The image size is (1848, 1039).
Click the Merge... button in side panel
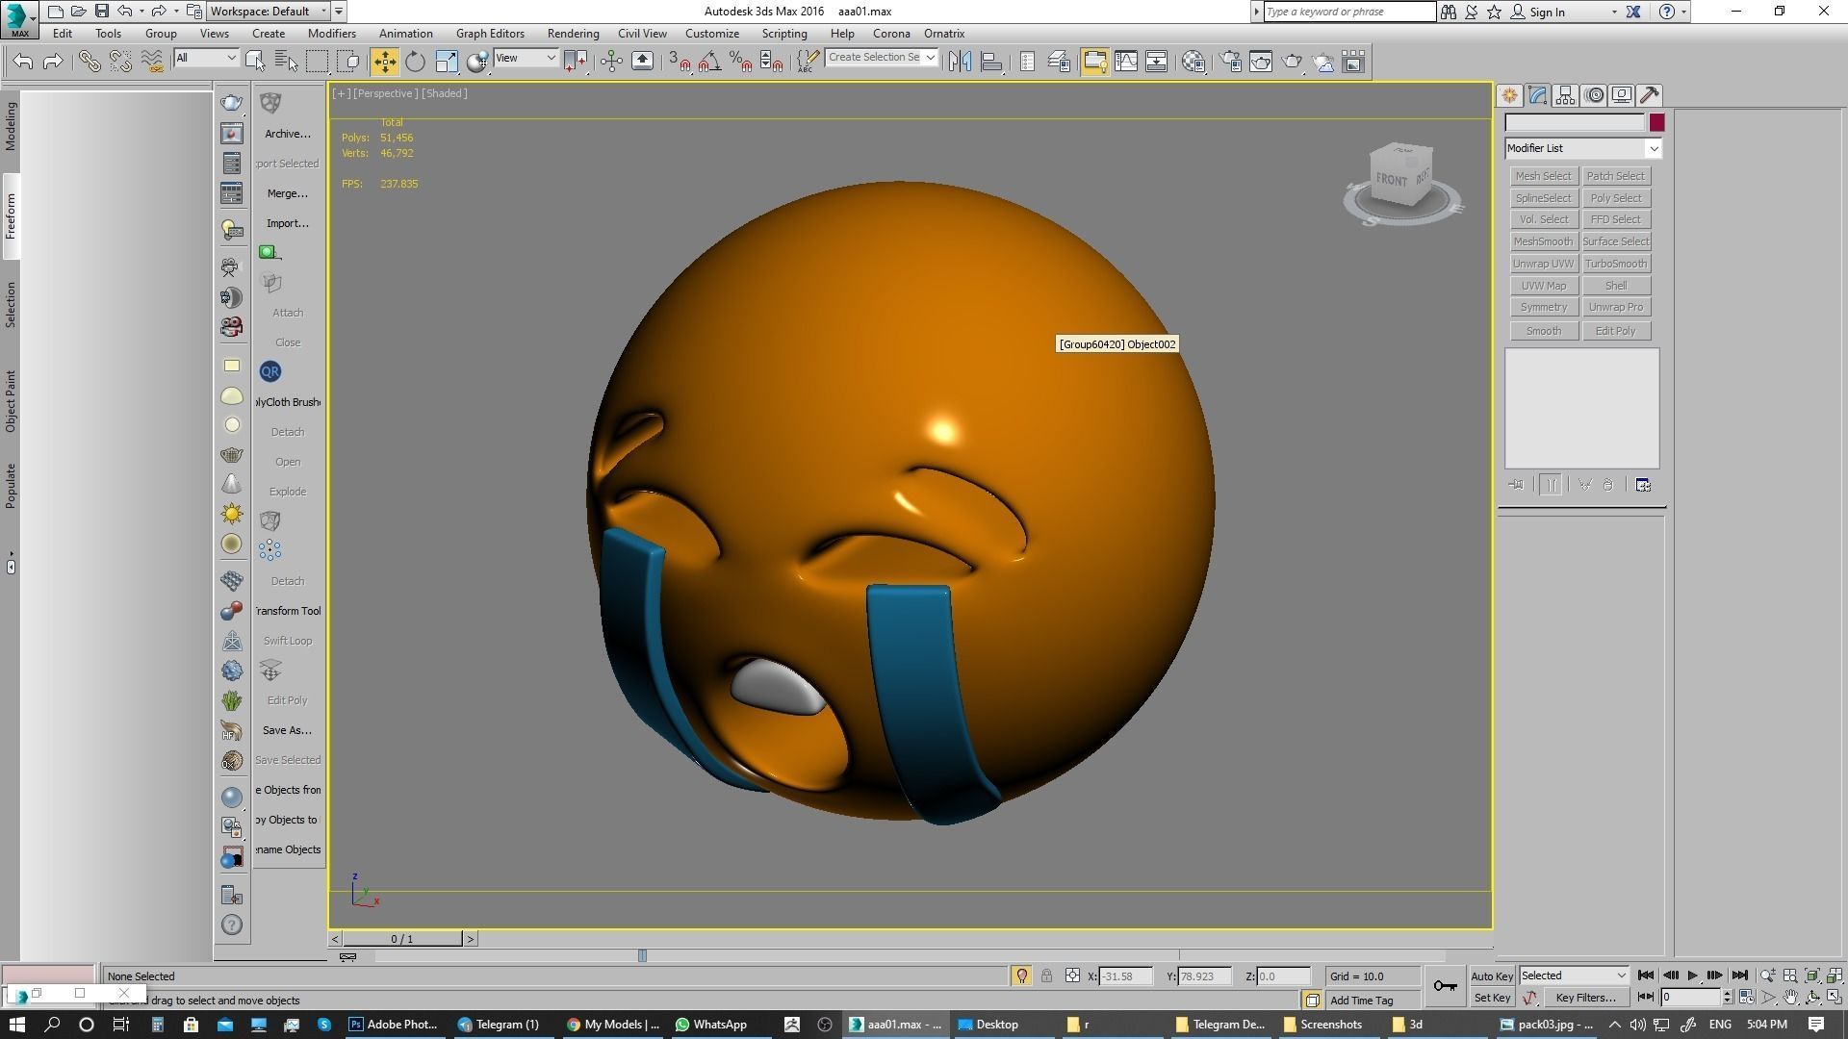[288, 193]
